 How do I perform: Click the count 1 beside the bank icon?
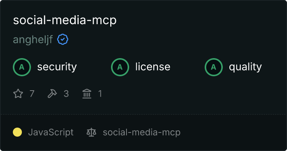pos(100,94)
